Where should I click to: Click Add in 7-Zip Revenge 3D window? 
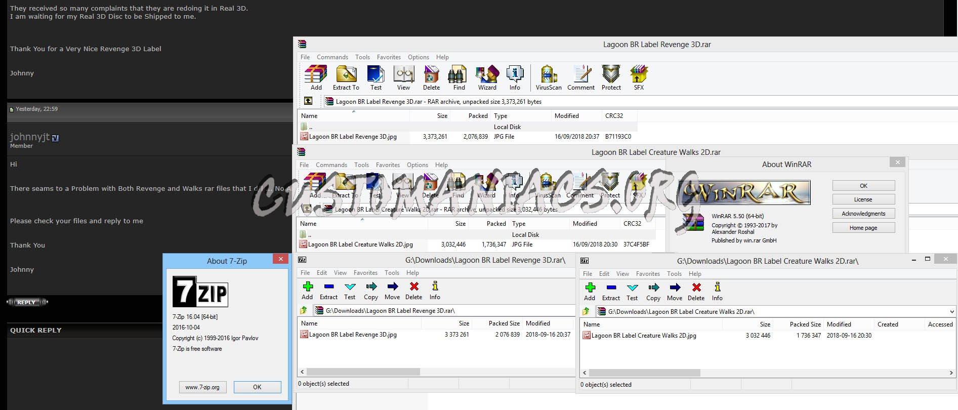point(307,291)
